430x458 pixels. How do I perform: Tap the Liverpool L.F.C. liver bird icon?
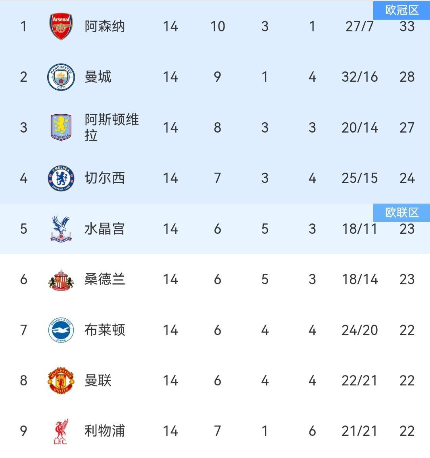coord(61,431)
